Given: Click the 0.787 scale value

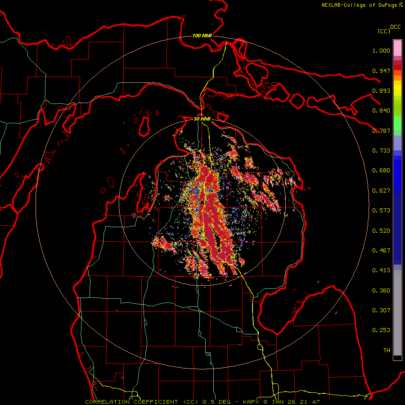Looking at the screenshot, I should (381, 130).
